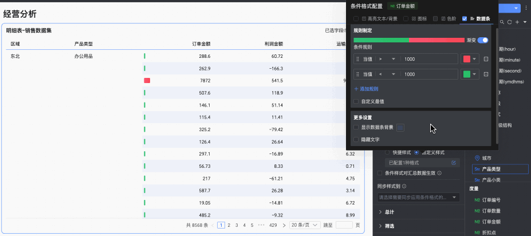Image resolution: width=531 pixels, height=236 pixels.
Task: Check 条件样式对汇总数据生效
Action: [x=380, y=173]
